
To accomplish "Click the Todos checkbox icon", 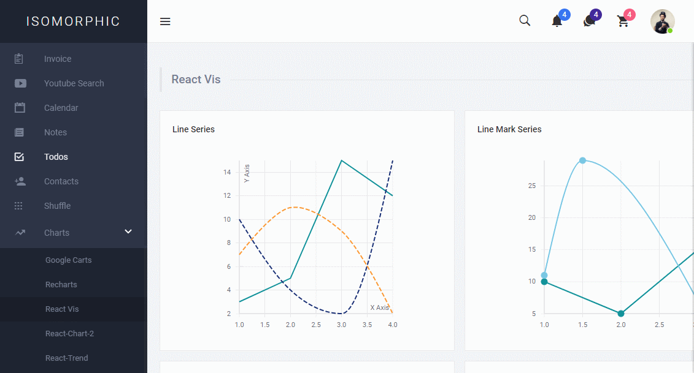I will [20, 156].
